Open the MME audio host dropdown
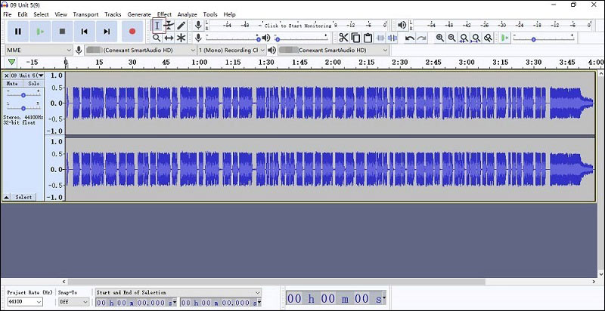This screenshot has width=605, height=311. tap(39, 51)
